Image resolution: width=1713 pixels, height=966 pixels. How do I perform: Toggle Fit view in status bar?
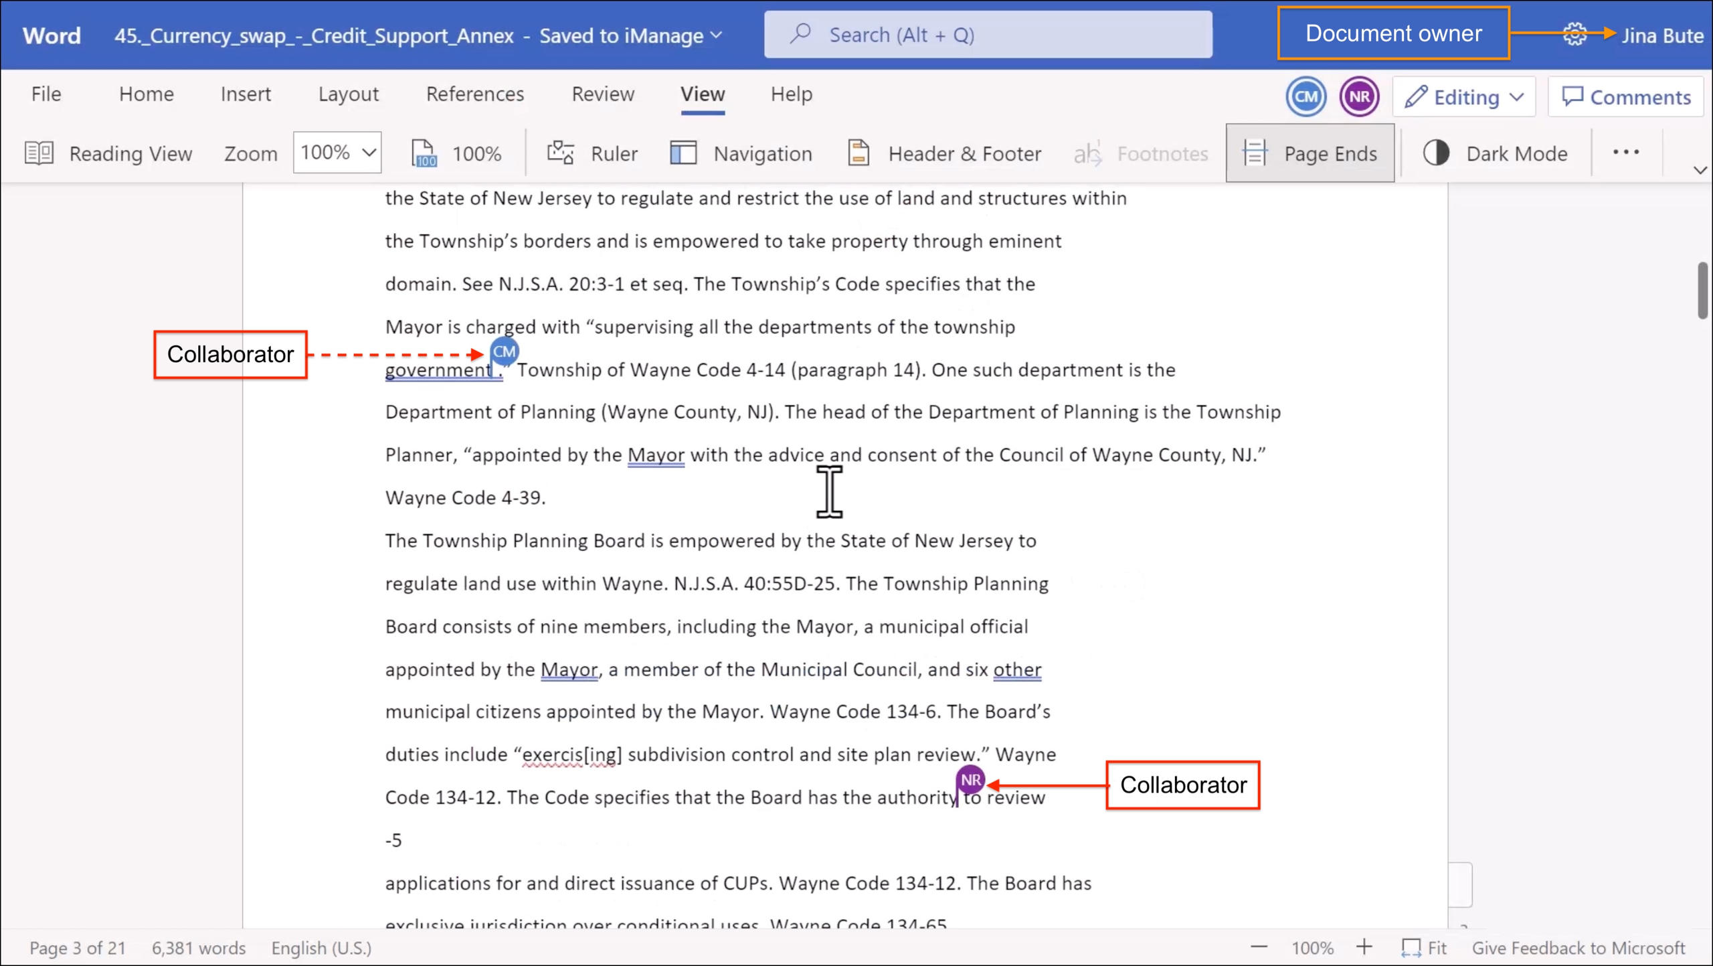1425,947
